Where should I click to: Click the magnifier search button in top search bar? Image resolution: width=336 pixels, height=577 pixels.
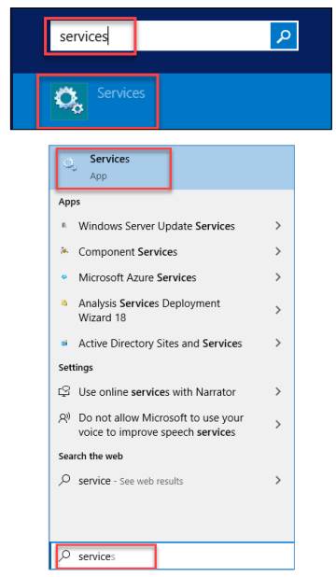pos(284,35)
